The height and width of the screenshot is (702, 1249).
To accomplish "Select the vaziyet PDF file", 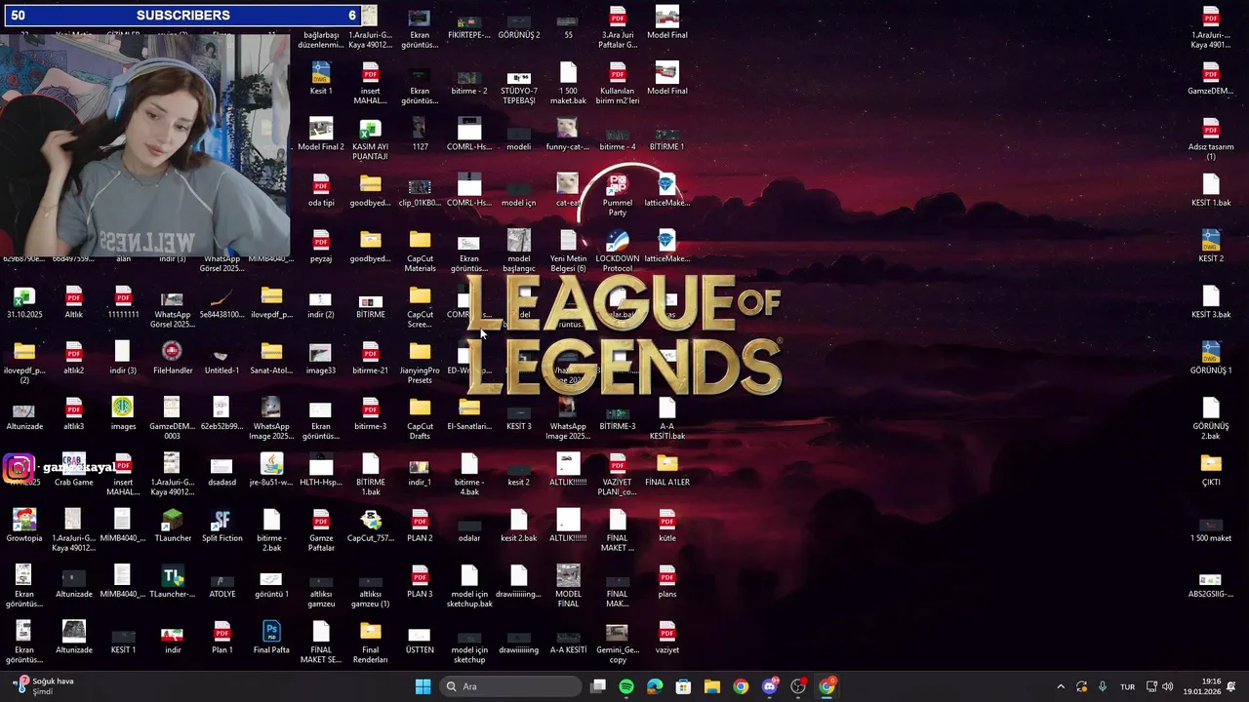I will tap(666, 639).
